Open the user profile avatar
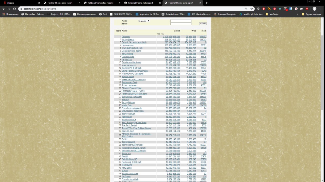The height and width of the screenshot is (182, 325). pos(315,9)
